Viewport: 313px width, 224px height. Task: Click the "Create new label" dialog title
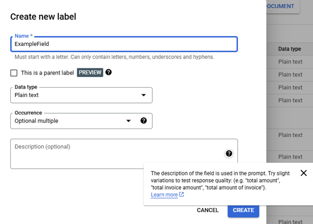(43, 17)
